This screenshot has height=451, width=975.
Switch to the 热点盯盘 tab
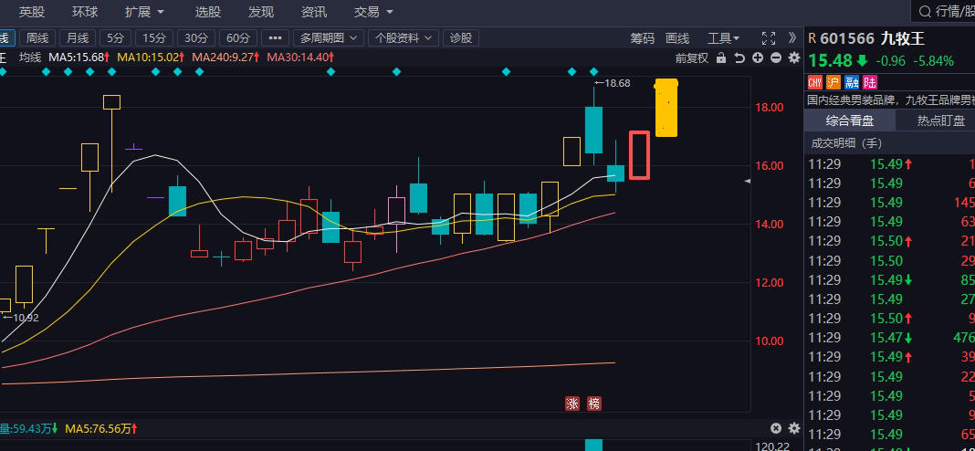tap(940, 121)
